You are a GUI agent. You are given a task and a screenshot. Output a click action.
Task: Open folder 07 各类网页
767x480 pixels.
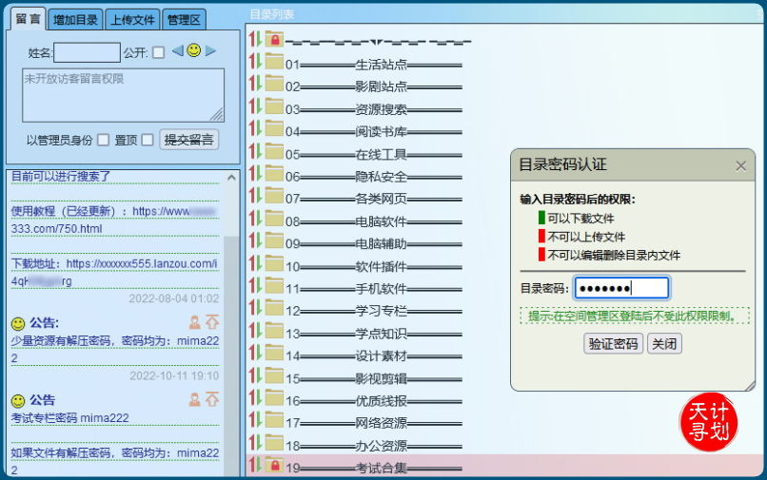(374, 199)
